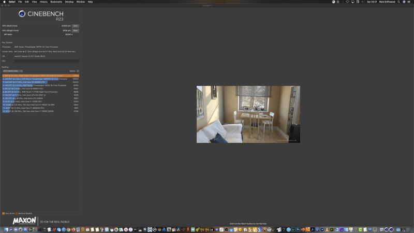Open App Store from the Dock
The image size is (414, 233).
pyautogui.click(x=25, y=229)
